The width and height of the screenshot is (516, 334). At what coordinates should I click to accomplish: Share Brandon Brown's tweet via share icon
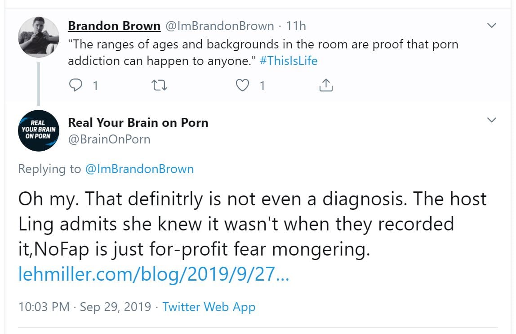(x=325, y=85)
